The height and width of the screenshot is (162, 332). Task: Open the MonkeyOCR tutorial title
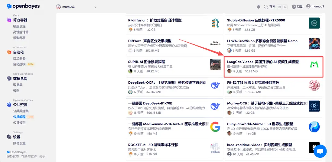click(267, 103)
